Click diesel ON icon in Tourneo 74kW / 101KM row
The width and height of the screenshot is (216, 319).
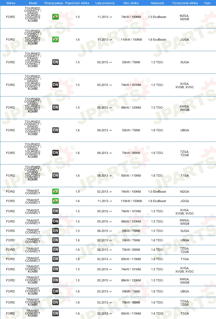coord(56,85)
